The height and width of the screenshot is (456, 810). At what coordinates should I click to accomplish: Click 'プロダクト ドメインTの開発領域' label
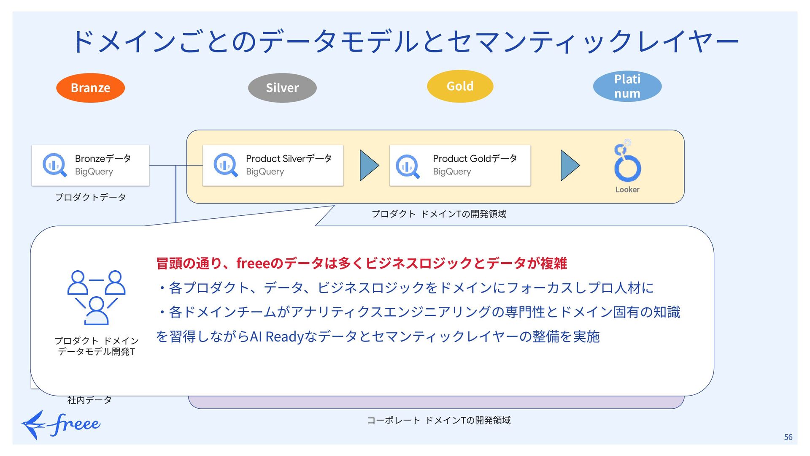tap(439, 214)
